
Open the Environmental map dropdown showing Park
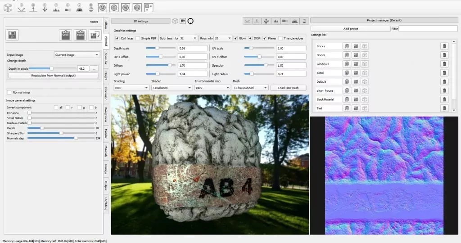coord(212,88)
